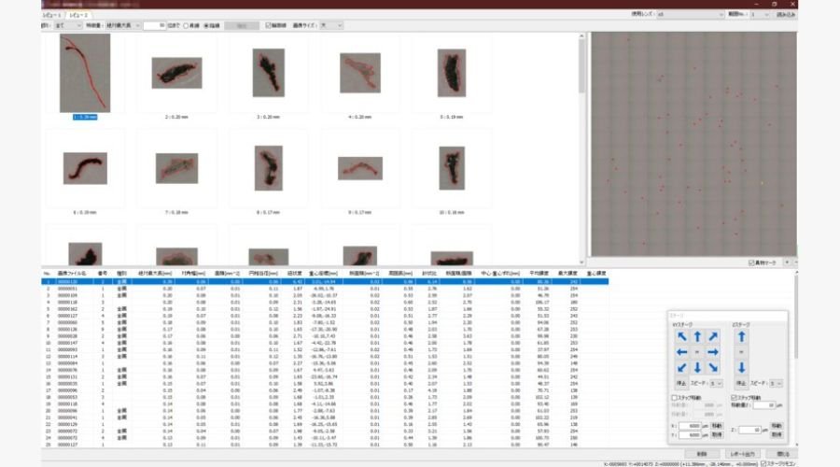The image size is (840, 467).
Task: Select particle thumbnail 2 : 0.20 mm
Action: coord(176,73)
